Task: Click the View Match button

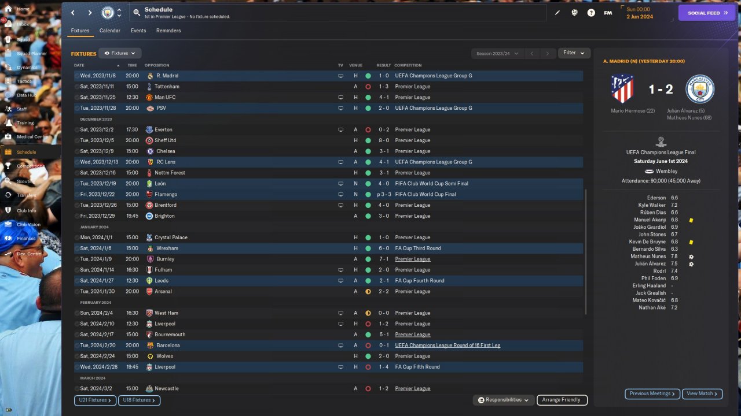Action: 702,393
